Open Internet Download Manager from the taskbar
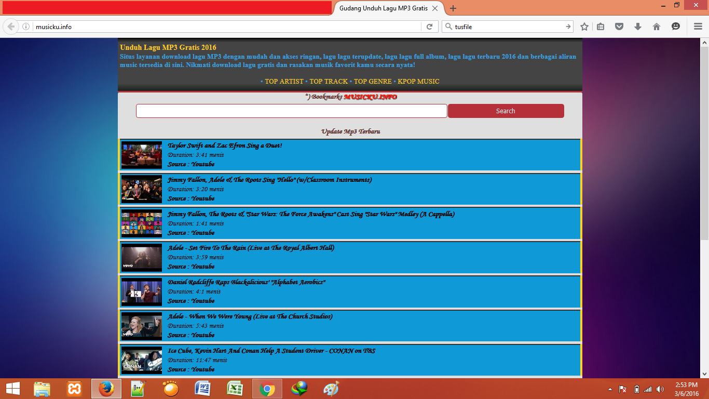Image resolution: width=709 pixels, height=399 pixels. point(299,389)
